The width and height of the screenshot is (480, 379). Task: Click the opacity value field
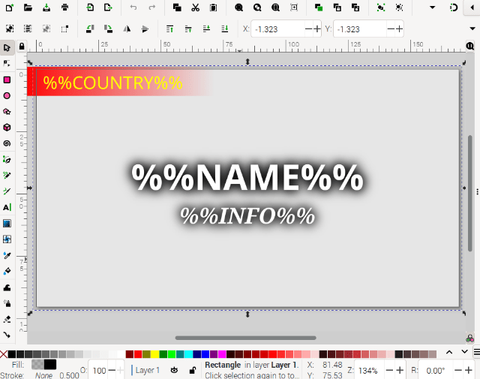coord(99,371)
